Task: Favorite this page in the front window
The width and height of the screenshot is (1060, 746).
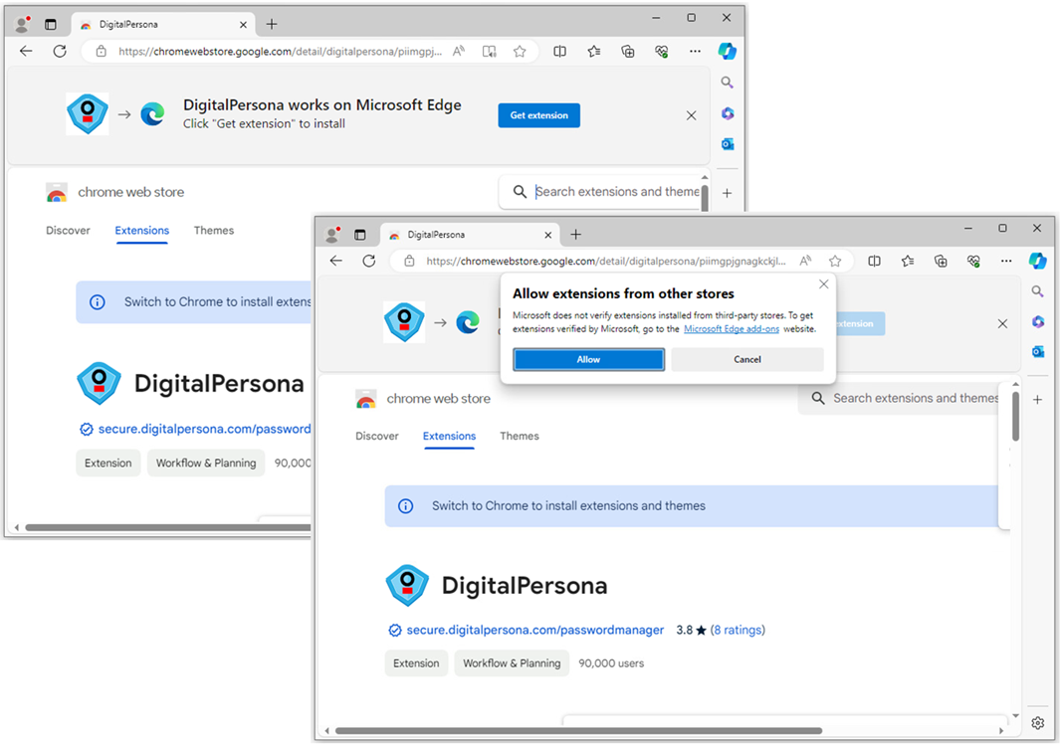Action: pyautogui.click(x=836, y=261)
